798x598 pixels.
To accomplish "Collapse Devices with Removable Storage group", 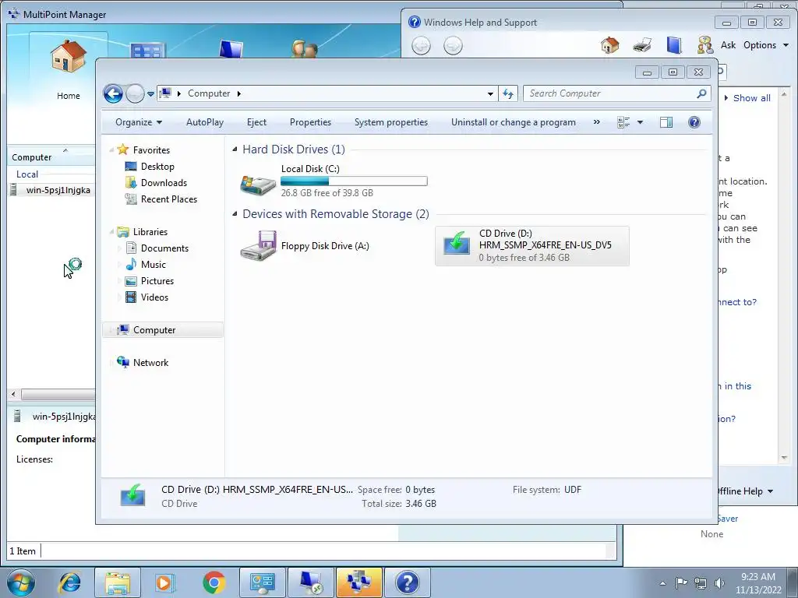I will [235, 214].
